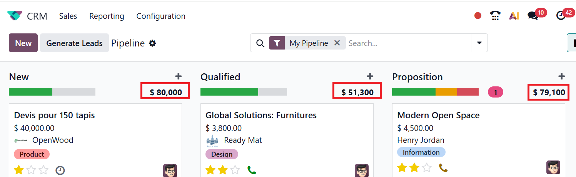Click the CRM app logo icon
The image size is (576, 177).
(15, 16)
